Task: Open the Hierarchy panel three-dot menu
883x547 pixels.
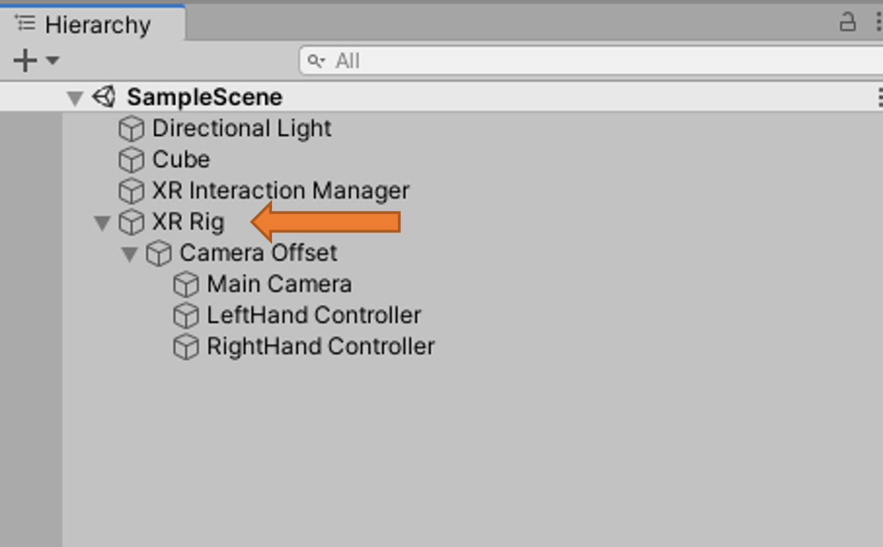Action: click(x=878, y=22)
